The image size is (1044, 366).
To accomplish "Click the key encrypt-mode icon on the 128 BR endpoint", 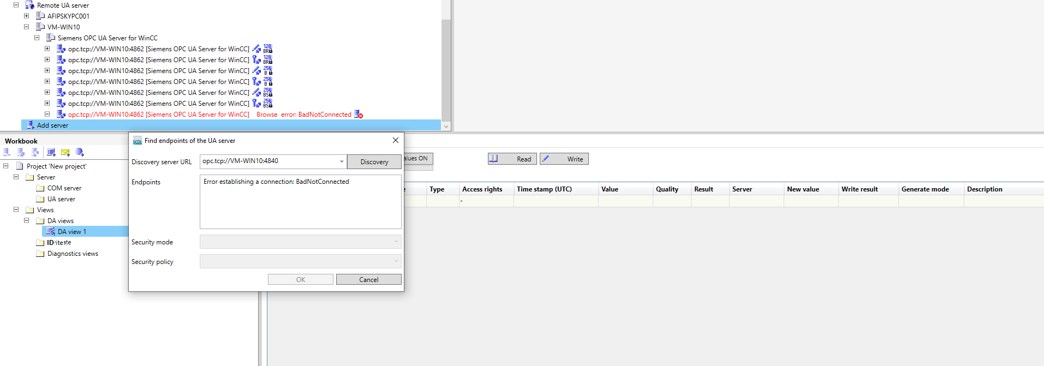I will [256, 59].
